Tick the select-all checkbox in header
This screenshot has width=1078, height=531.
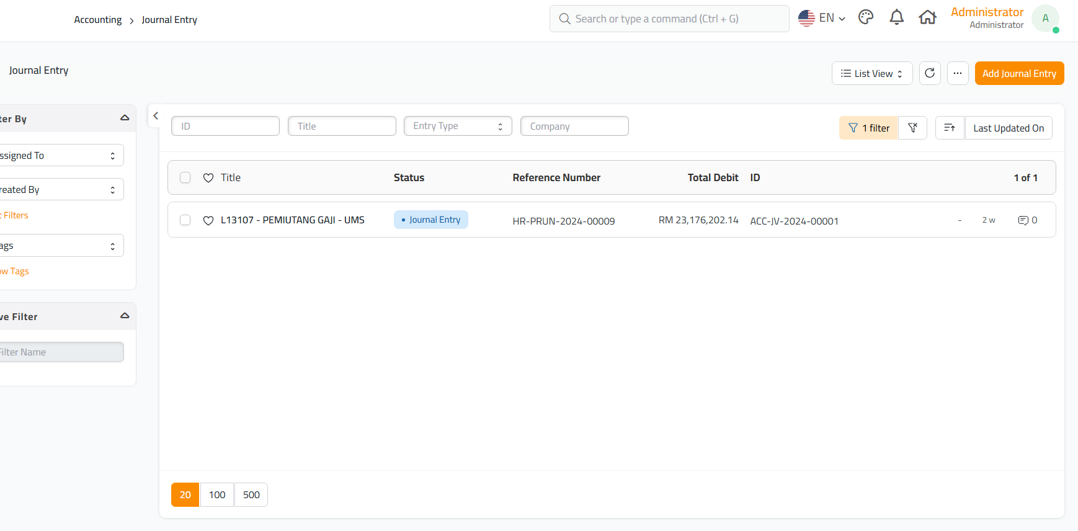tap(185, 177)
